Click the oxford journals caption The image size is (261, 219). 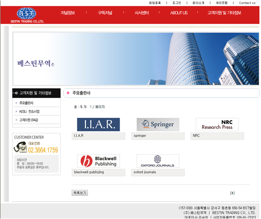click(145, 172)
